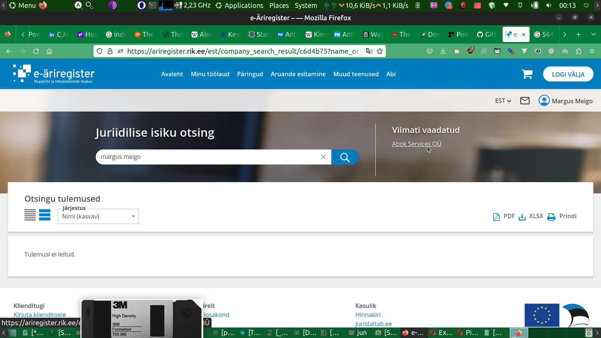Open the main Menu launcher
Viewport: 601px width, 338px height.
click(23, 5)
